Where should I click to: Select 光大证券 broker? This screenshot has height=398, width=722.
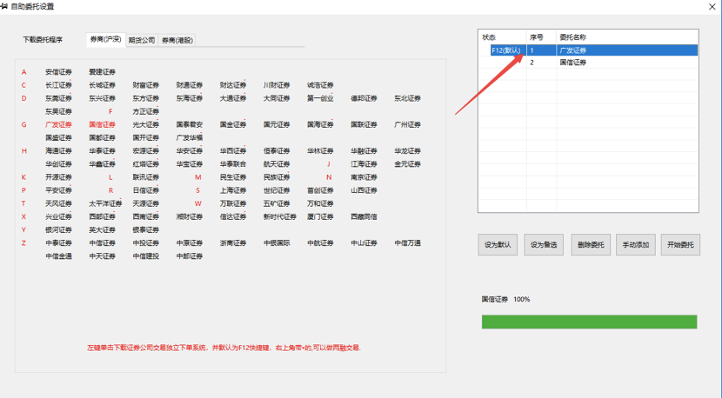click(x=145, y=124)
